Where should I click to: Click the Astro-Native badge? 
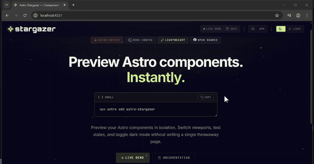click(107, 40)
